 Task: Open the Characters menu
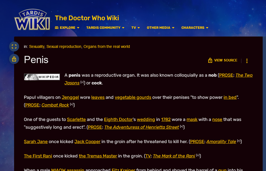click(195, 28)
